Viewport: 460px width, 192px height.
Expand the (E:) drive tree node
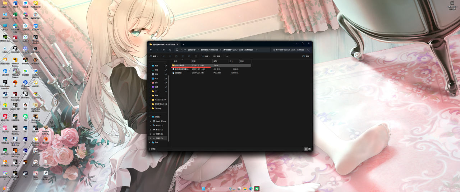(x=151, y=134)
